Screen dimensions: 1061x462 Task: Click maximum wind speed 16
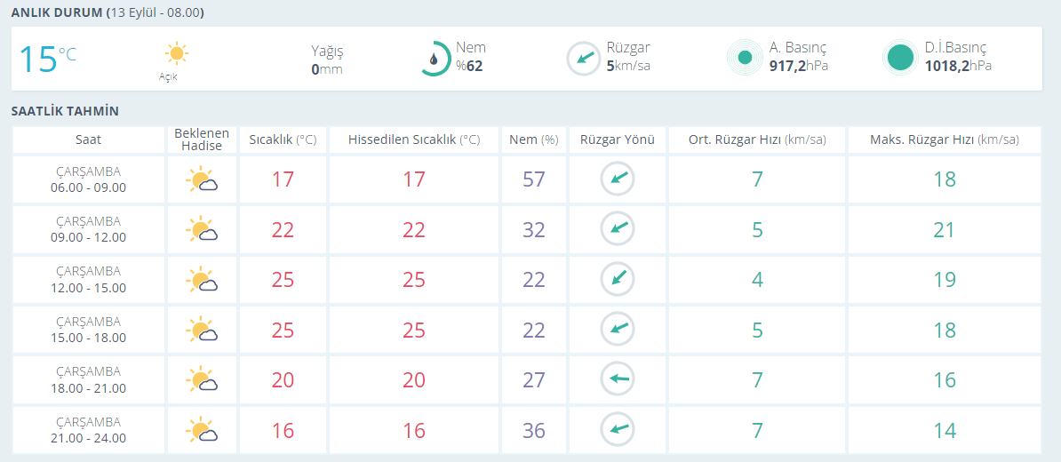(944, 380)
